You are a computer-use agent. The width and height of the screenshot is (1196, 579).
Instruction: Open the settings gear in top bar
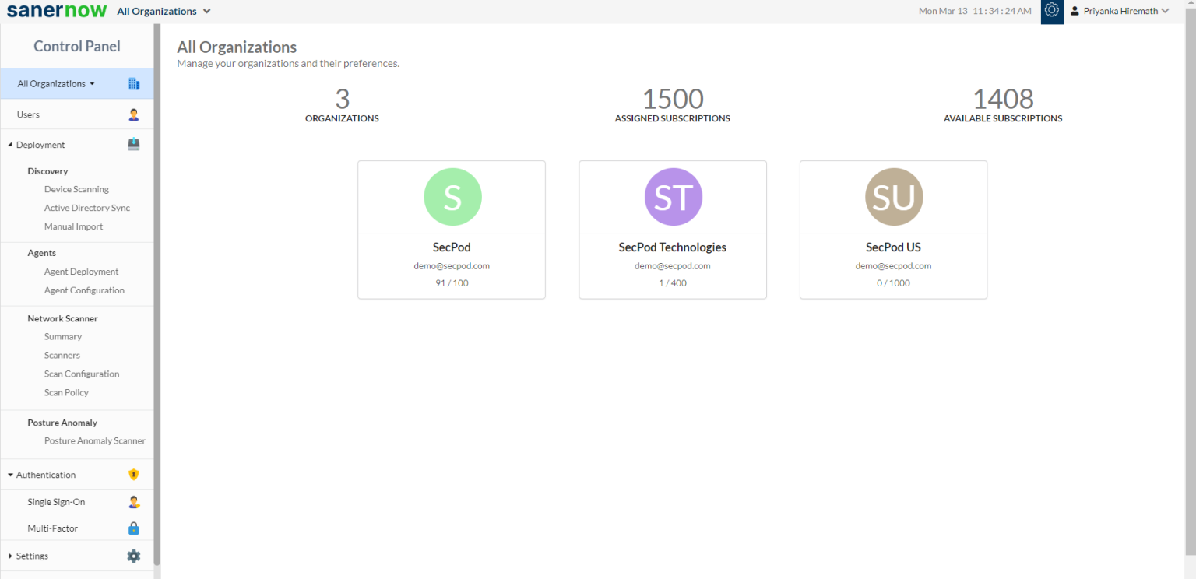pyautogui.click(x=1052, y=11)
